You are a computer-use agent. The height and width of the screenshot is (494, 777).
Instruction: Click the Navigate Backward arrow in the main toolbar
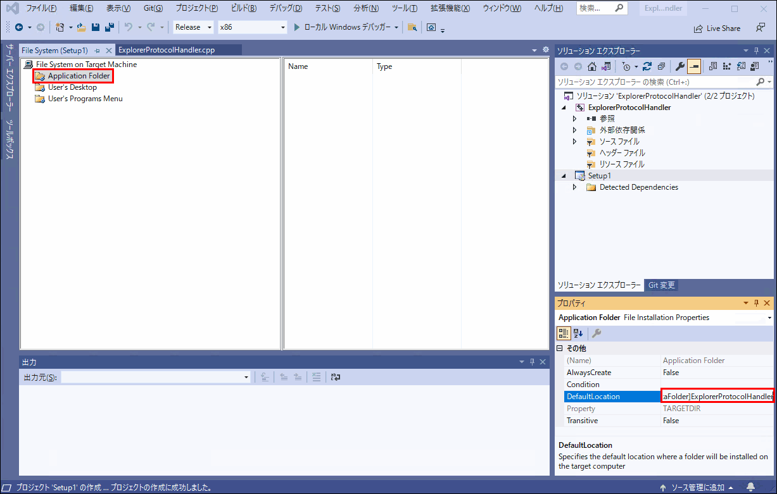19,27
